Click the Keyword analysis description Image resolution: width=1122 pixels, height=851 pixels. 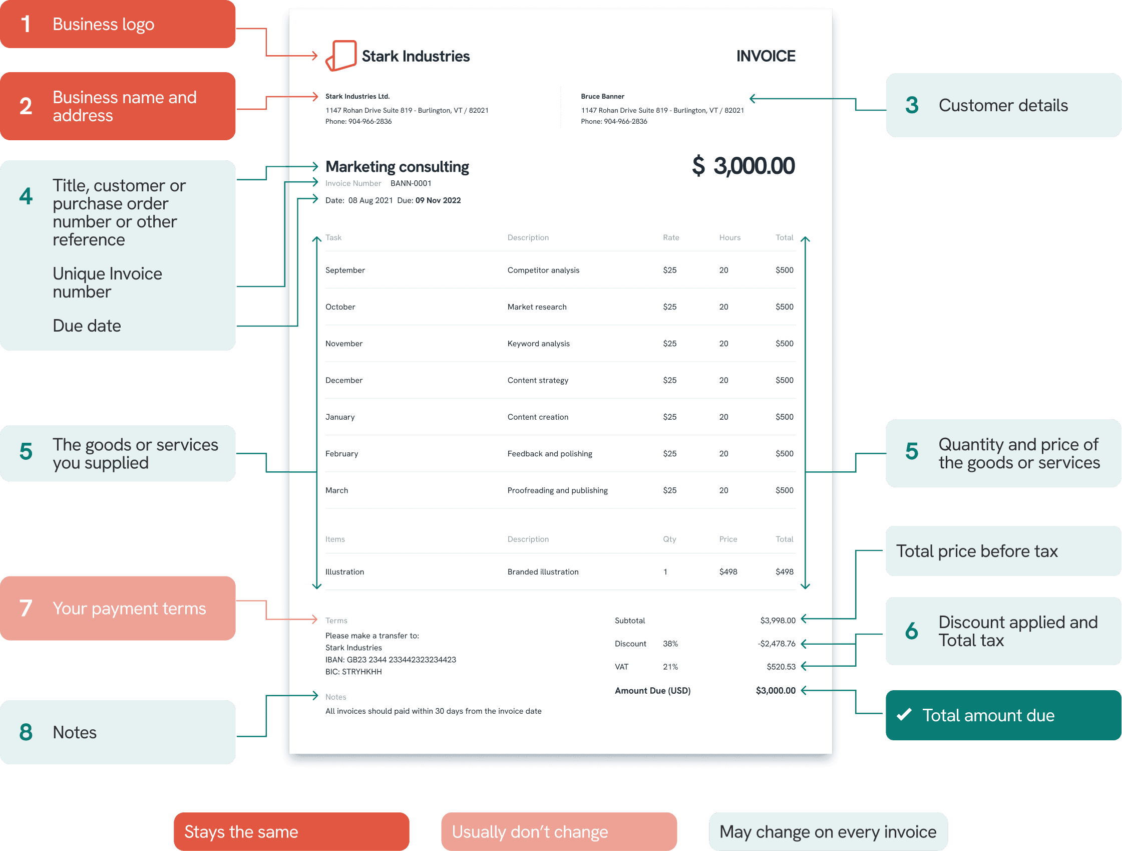click(x=539, y=344)
